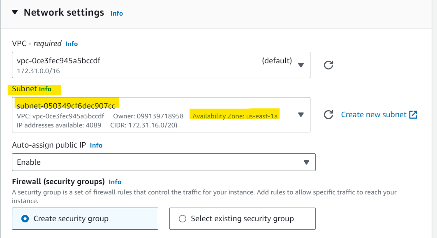Click the subnet-050349cf6dec907cc selection field
Image resolution: width=437 pixels, height=238 pixels.
[161, 115]
